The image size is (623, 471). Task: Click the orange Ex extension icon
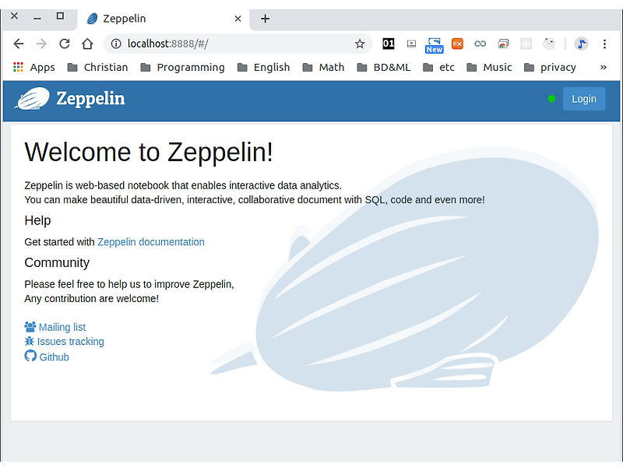coord(457,44)
